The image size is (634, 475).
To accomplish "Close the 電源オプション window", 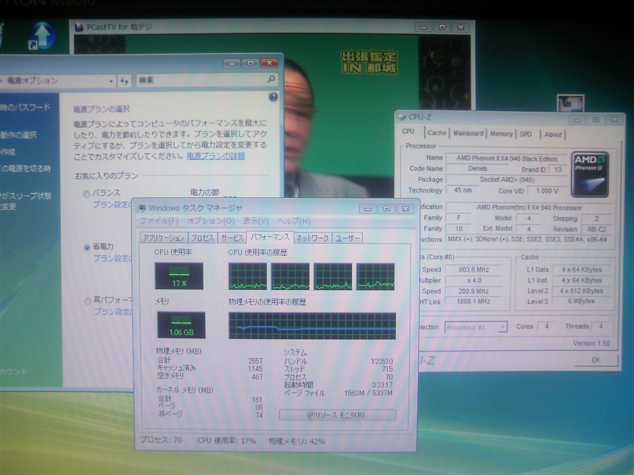I will coord(269,64).
